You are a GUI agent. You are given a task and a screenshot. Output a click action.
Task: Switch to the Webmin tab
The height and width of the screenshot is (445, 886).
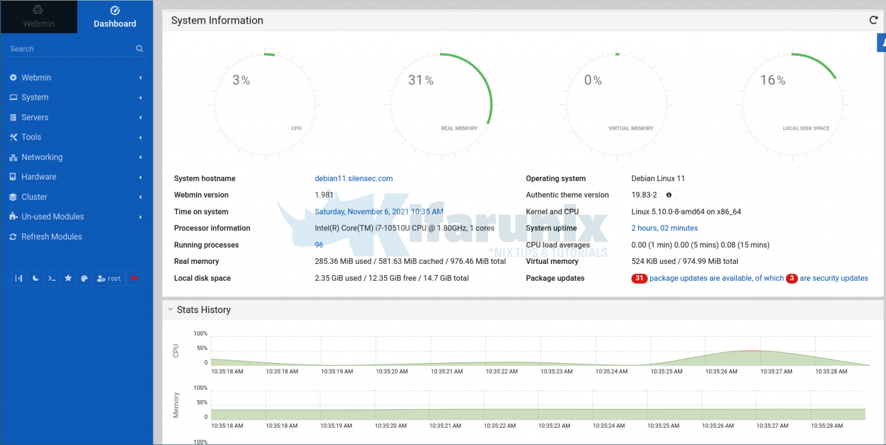pos(39,17)
